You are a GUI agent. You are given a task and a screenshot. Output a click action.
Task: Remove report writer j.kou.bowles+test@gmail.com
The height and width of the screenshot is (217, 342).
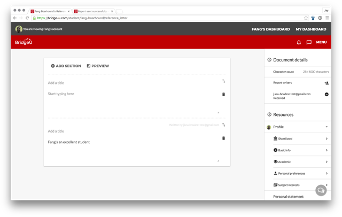point(327,94)
